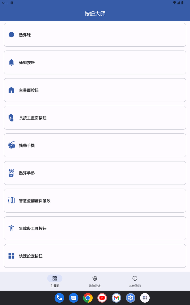190x305 pixels.
Task: Tap the 懸浮手勢 wave gesture icon
Action: 11,173
